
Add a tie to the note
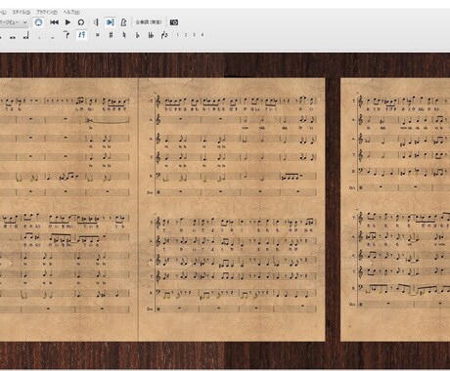[x=67, y=35]
